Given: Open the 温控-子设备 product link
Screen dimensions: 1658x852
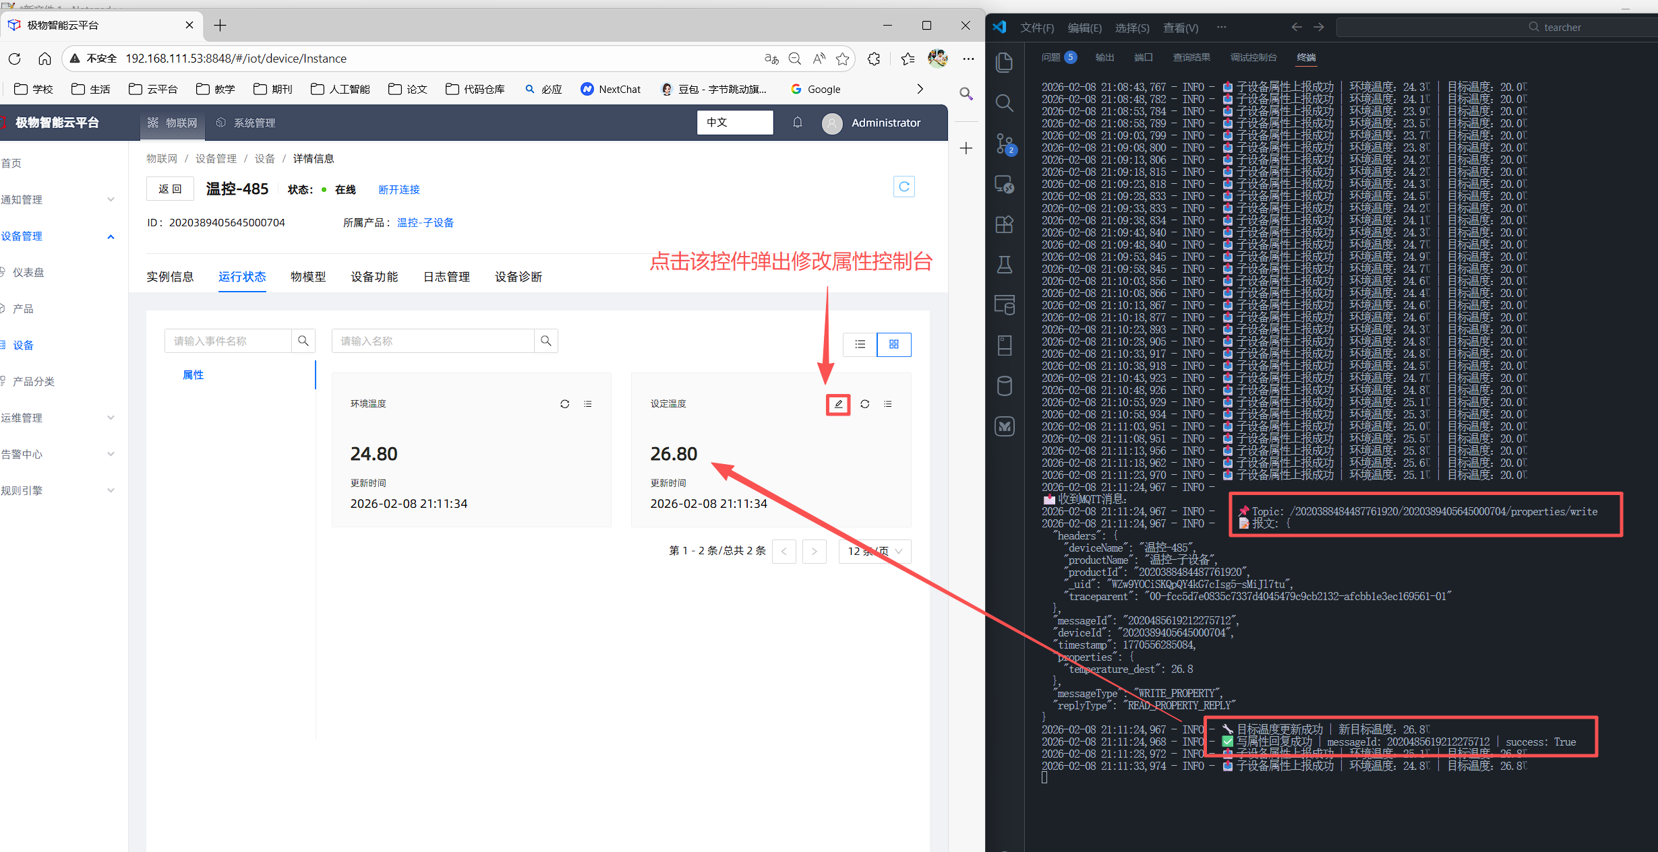Looking at the screenshot, I should (425, 222).
